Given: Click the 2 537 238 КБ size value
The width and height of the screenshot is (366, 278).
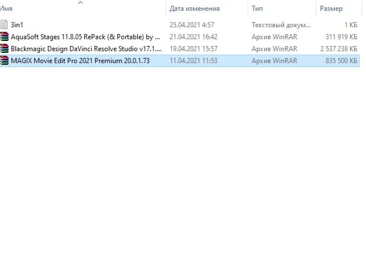Looking at the screenshot, I should 339,49.
